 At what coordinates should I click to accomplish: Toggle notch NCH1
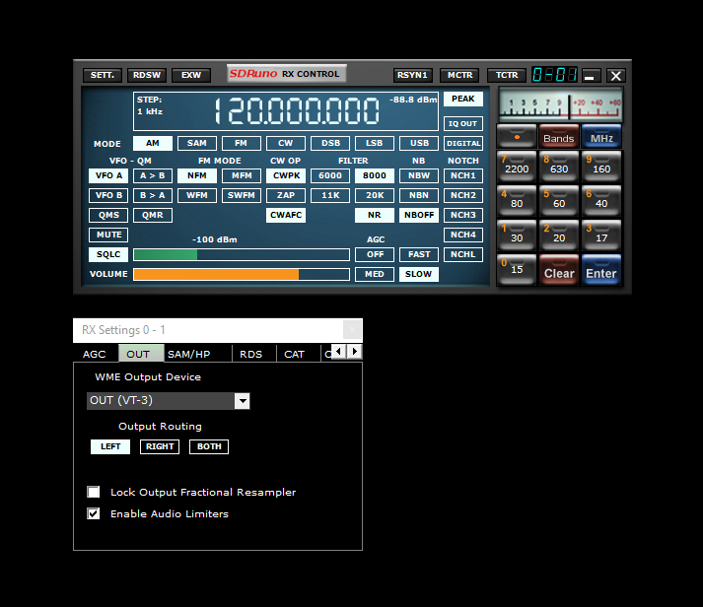463,175
